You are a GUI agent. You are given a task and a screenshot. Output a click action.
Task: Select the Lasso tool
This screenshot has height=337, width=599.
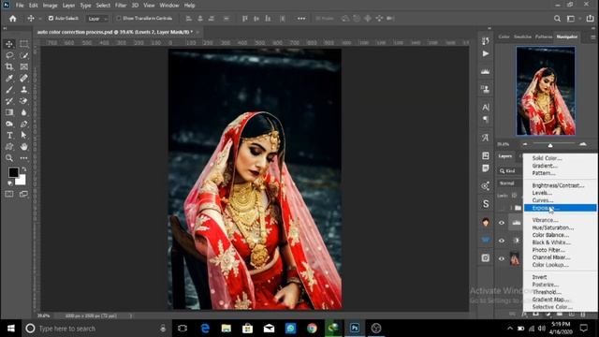9,55
